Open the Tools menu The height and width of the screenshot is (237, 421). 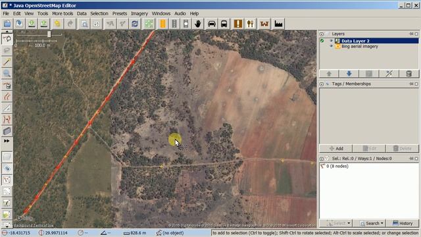pos(43,13)
